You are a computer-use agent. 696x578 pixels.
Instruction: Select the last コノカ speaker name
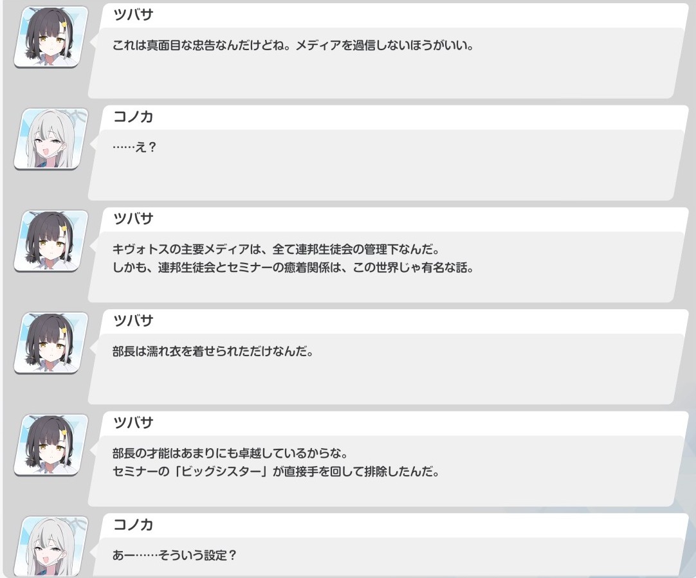pyautogui.click(x=133, y=525)
